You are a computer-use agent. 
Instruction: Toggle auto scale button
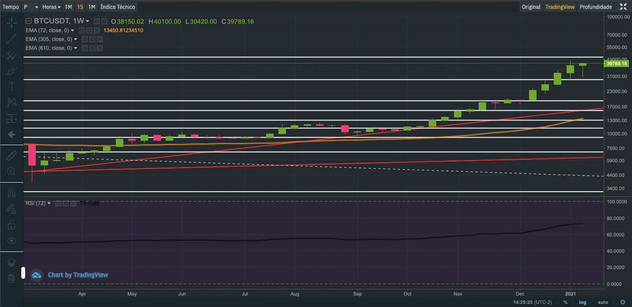tap(603, 302)
